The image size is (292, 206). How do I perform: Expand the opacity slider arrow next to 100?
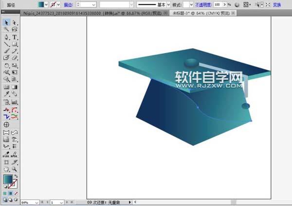point(224,5)
